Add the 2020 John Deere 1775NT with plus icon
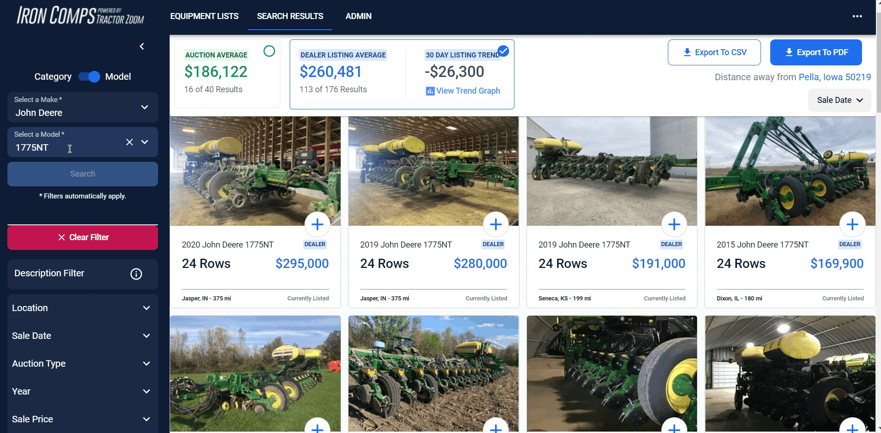 [317, 224]
